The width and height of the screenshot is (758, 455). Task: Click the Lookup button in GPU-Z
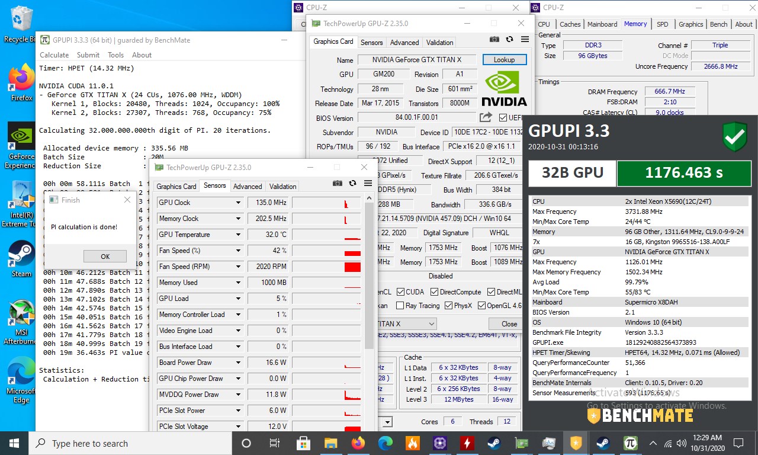point(504,60)
